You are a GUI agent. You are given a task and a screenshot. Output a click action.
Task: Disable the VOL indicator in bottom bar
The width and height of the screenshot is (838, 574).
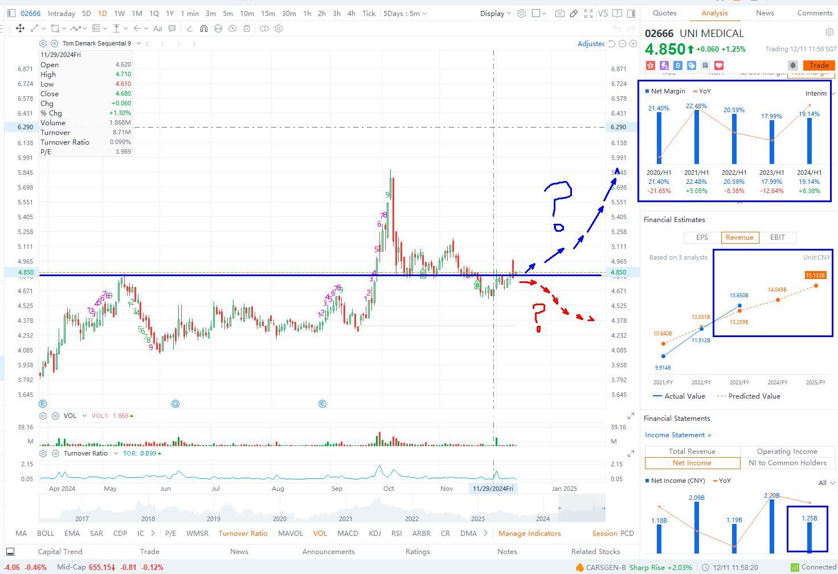[x=320, y=534]
